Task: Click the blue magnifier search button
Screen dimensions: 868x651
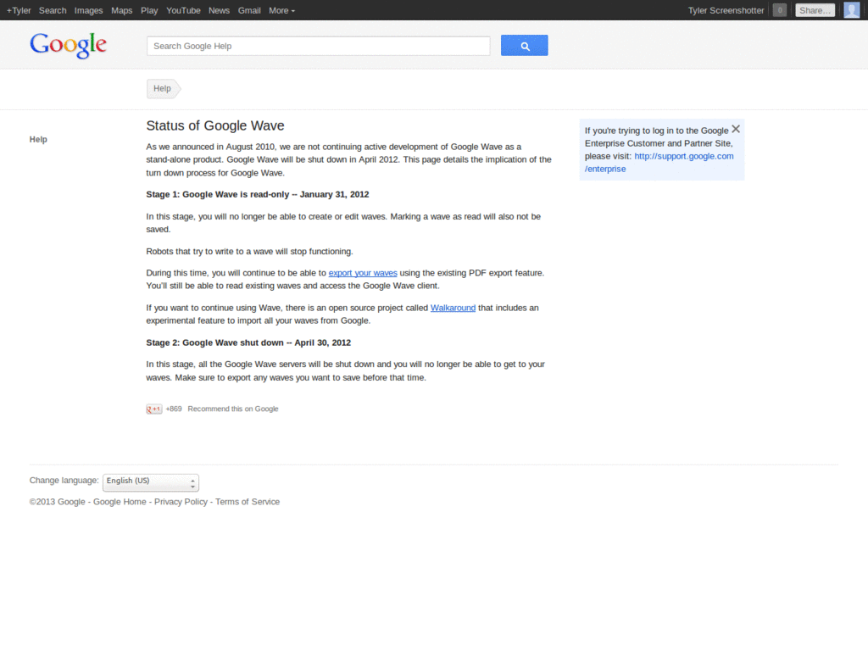Action: (x=524, y=46)
